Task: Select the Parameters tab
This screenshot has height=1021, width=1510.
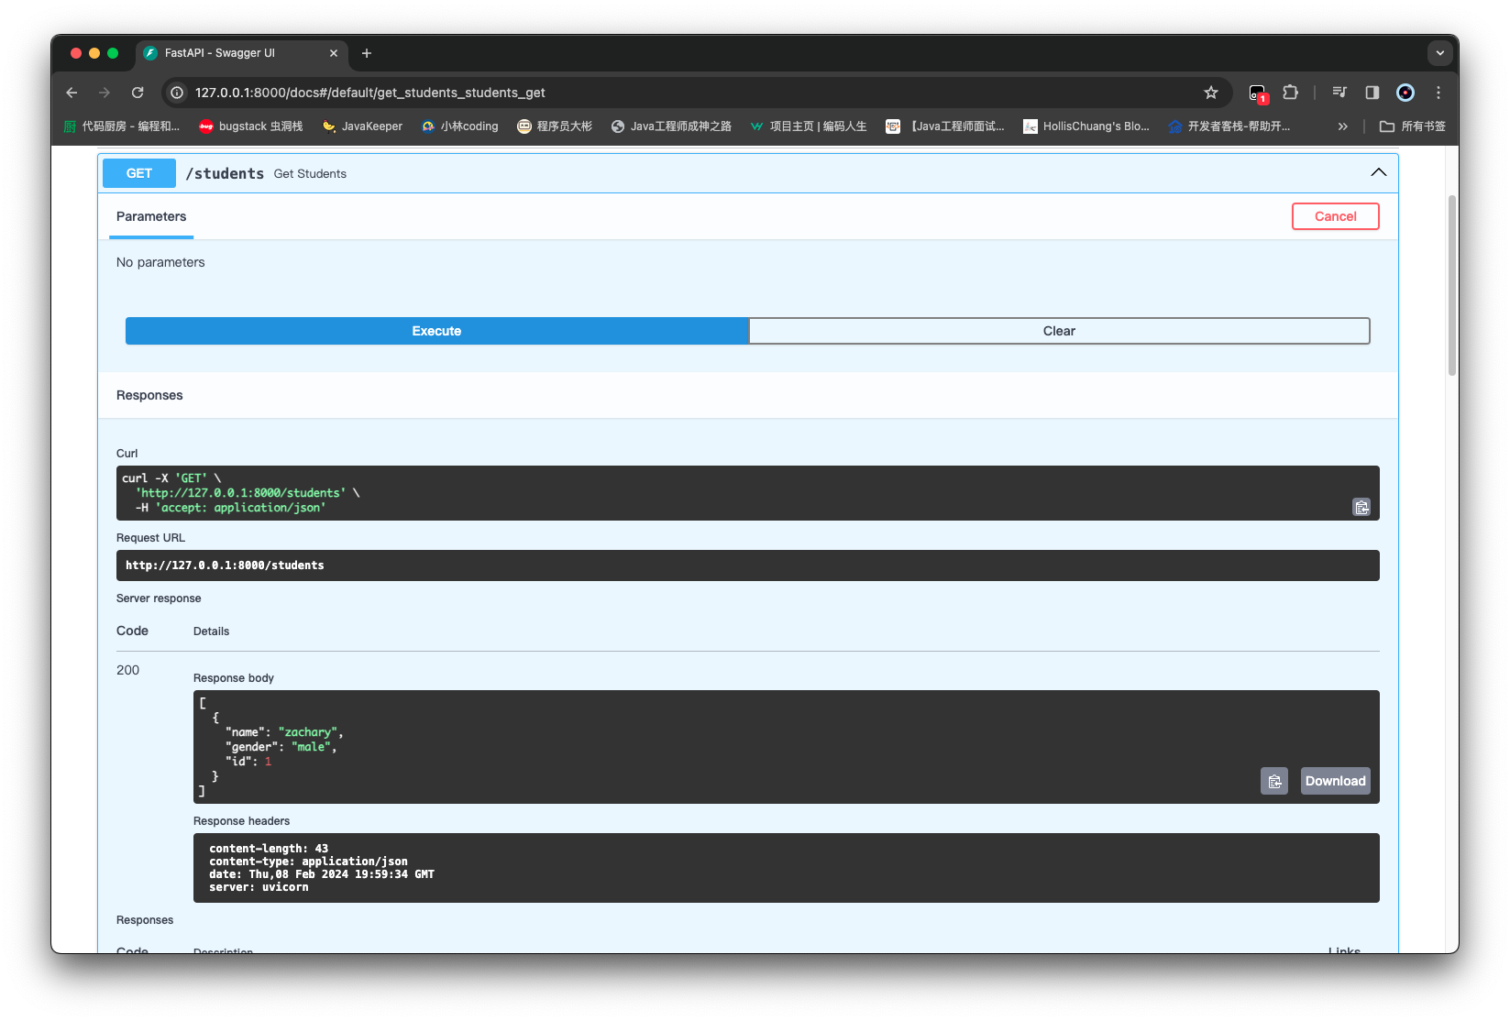Action: pos(151,216)
